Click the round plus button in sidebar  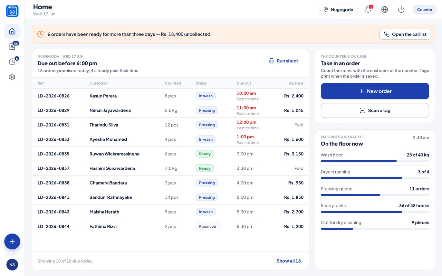click(12, 241)
